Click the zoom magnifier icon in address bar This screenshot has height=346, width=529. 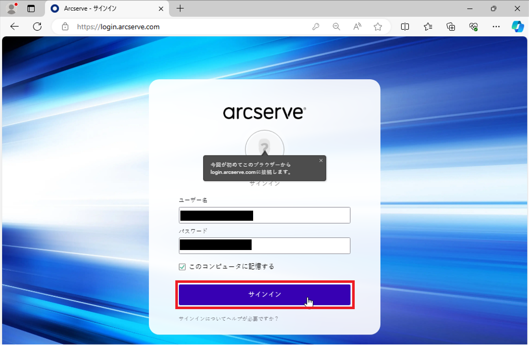[336, 27]
